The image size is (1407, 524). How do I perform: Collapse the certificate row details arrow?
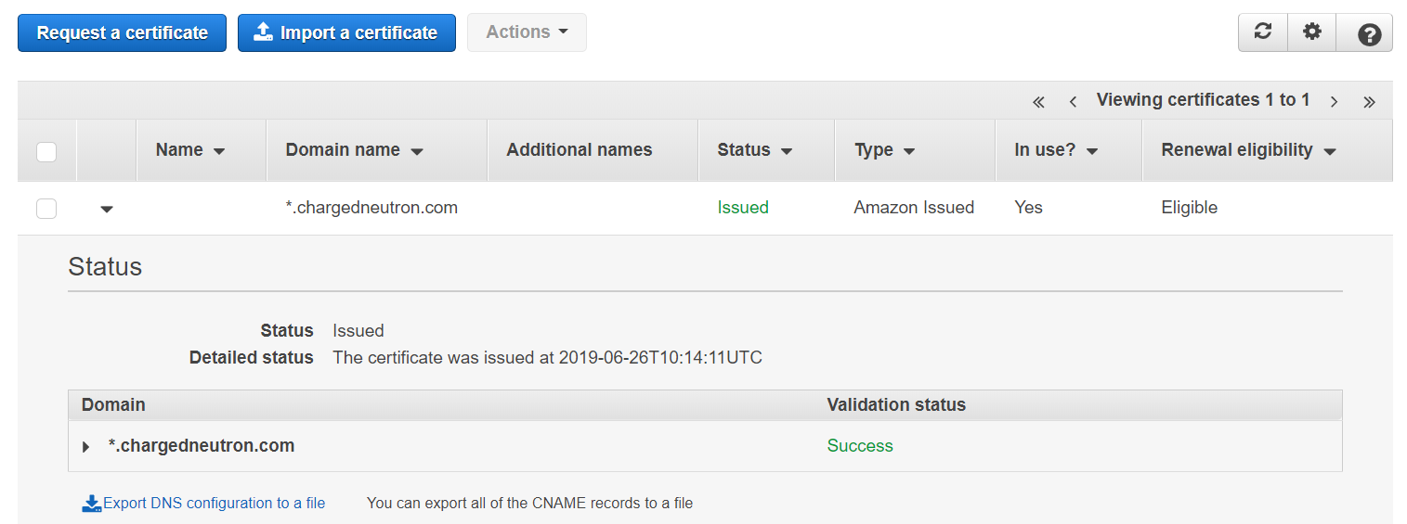107,210
